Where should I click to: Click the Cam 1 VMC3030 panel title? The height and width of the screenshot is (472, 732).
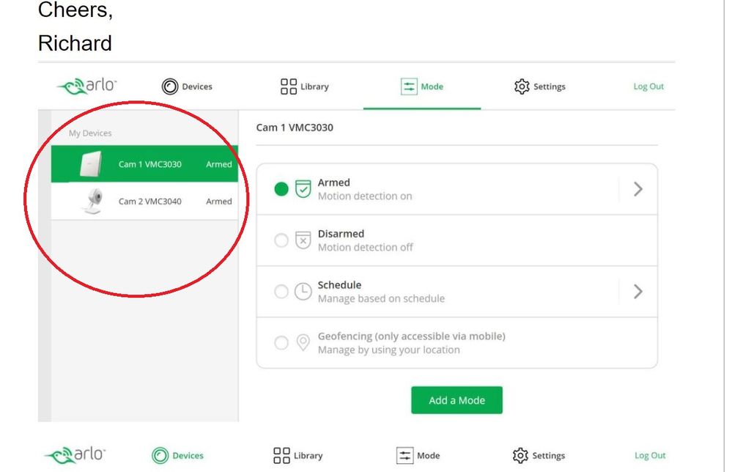295,128
